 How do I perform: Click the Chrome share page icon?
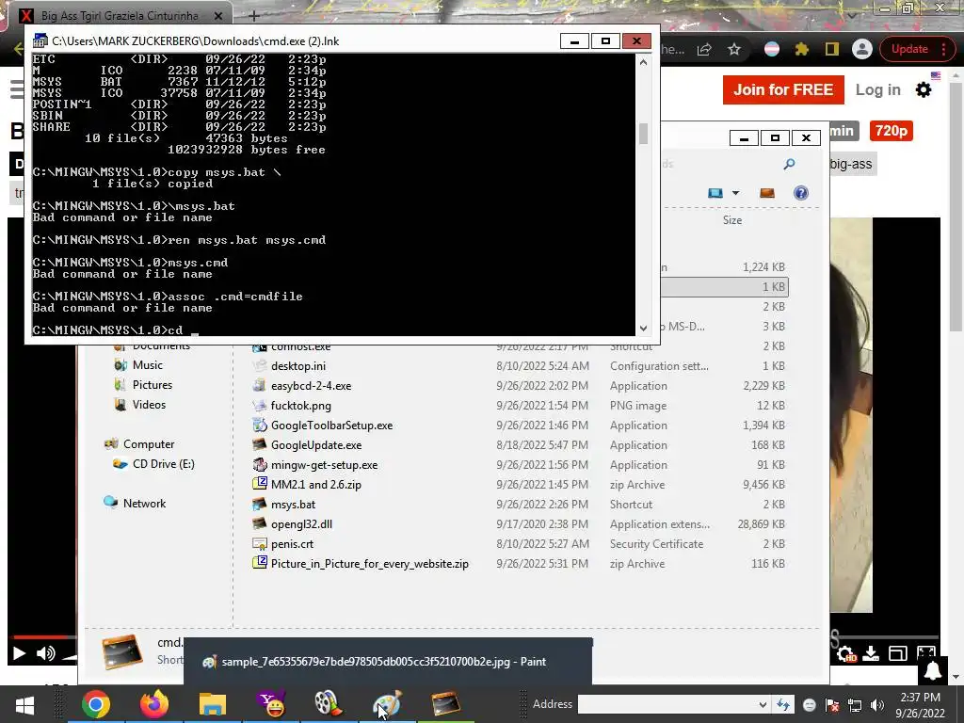click(x=704, y=49)
